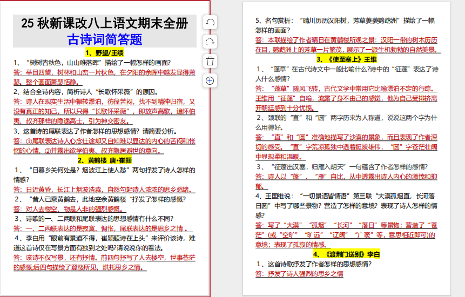This screenshot has width=465, height=297.
Task: Click the yellow heading 2、黄鹤楼 唐·崔颢
Action: 105,160
